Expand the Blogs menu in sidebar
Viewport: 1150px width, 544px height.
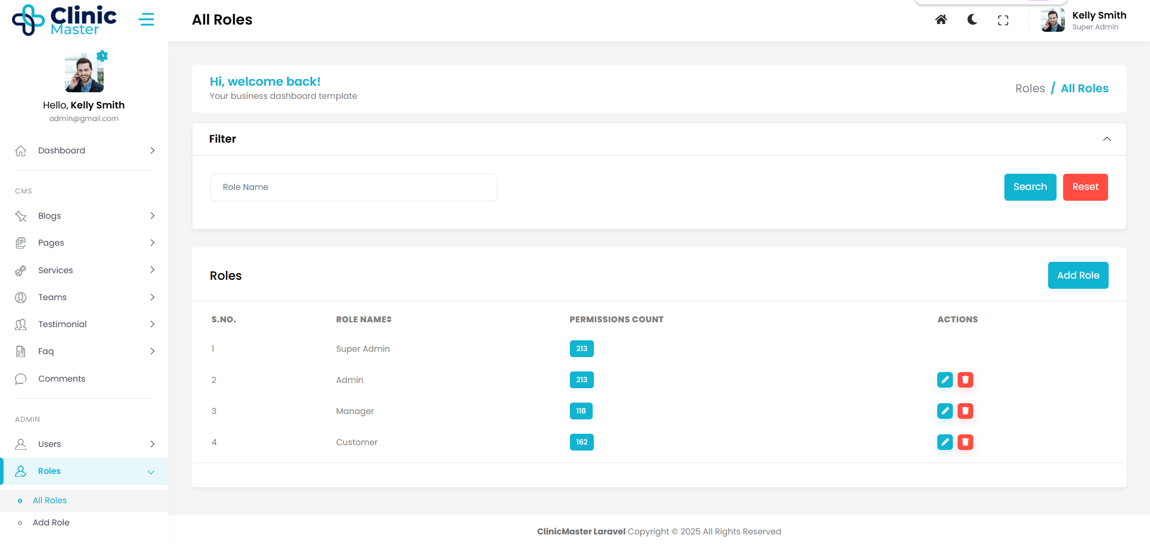pyautogui.click(x=84, y=216)
